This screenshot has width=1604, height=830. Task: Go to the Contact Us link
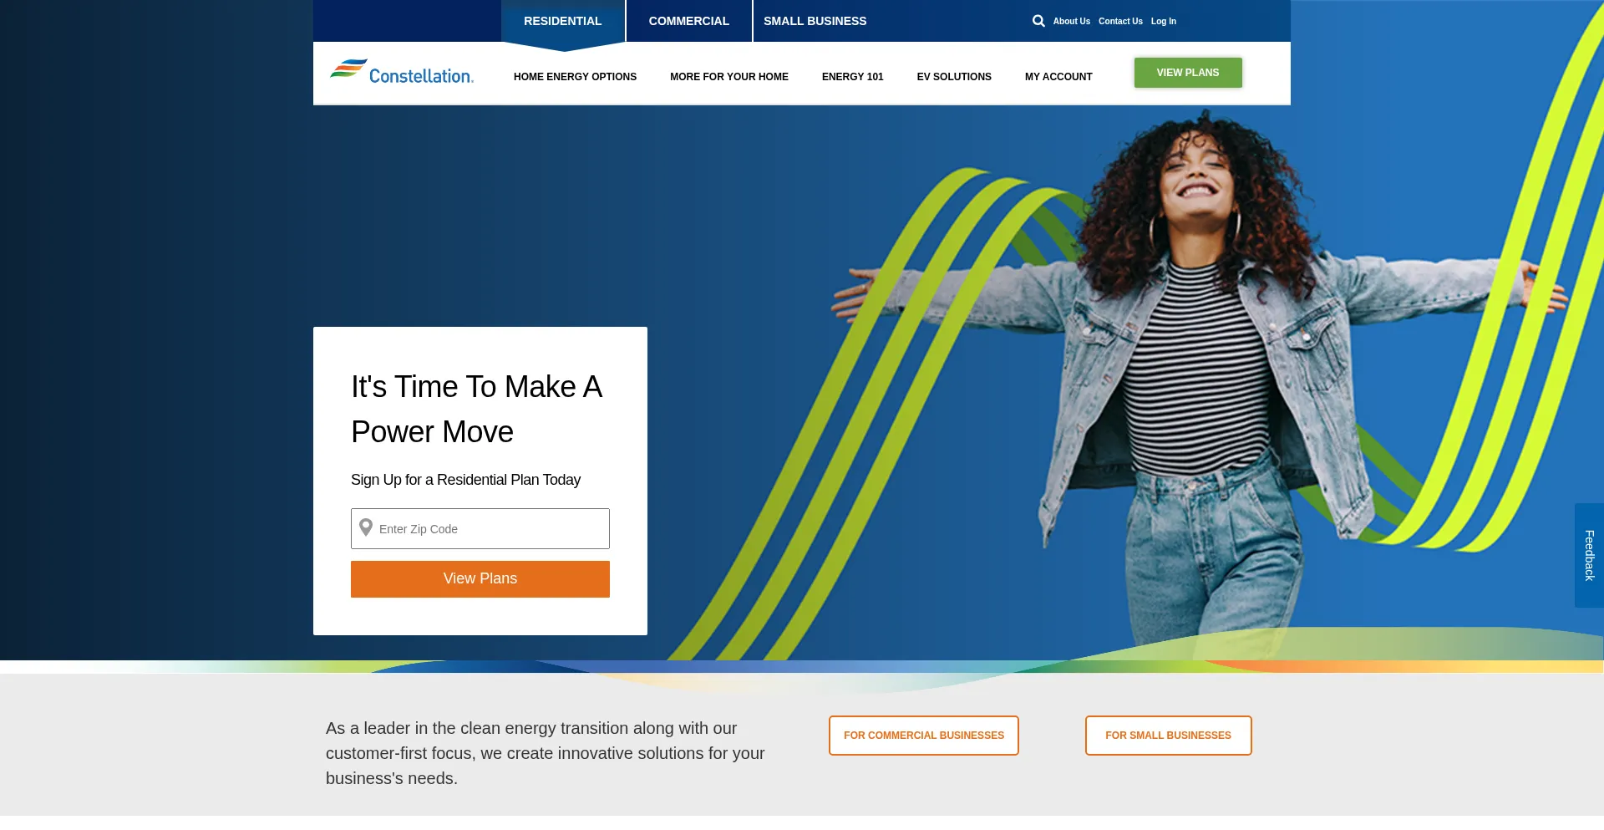(x=1120, y=21)
